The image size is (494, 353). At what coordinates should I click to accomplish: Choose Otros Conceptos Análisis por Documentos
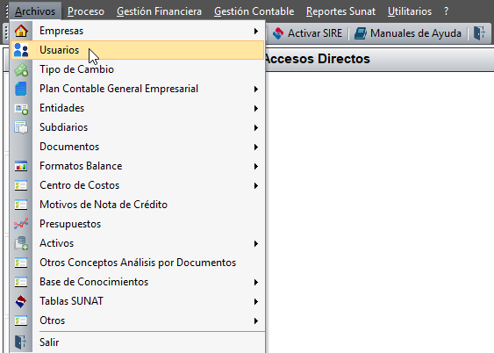click(x=138, y=263)
